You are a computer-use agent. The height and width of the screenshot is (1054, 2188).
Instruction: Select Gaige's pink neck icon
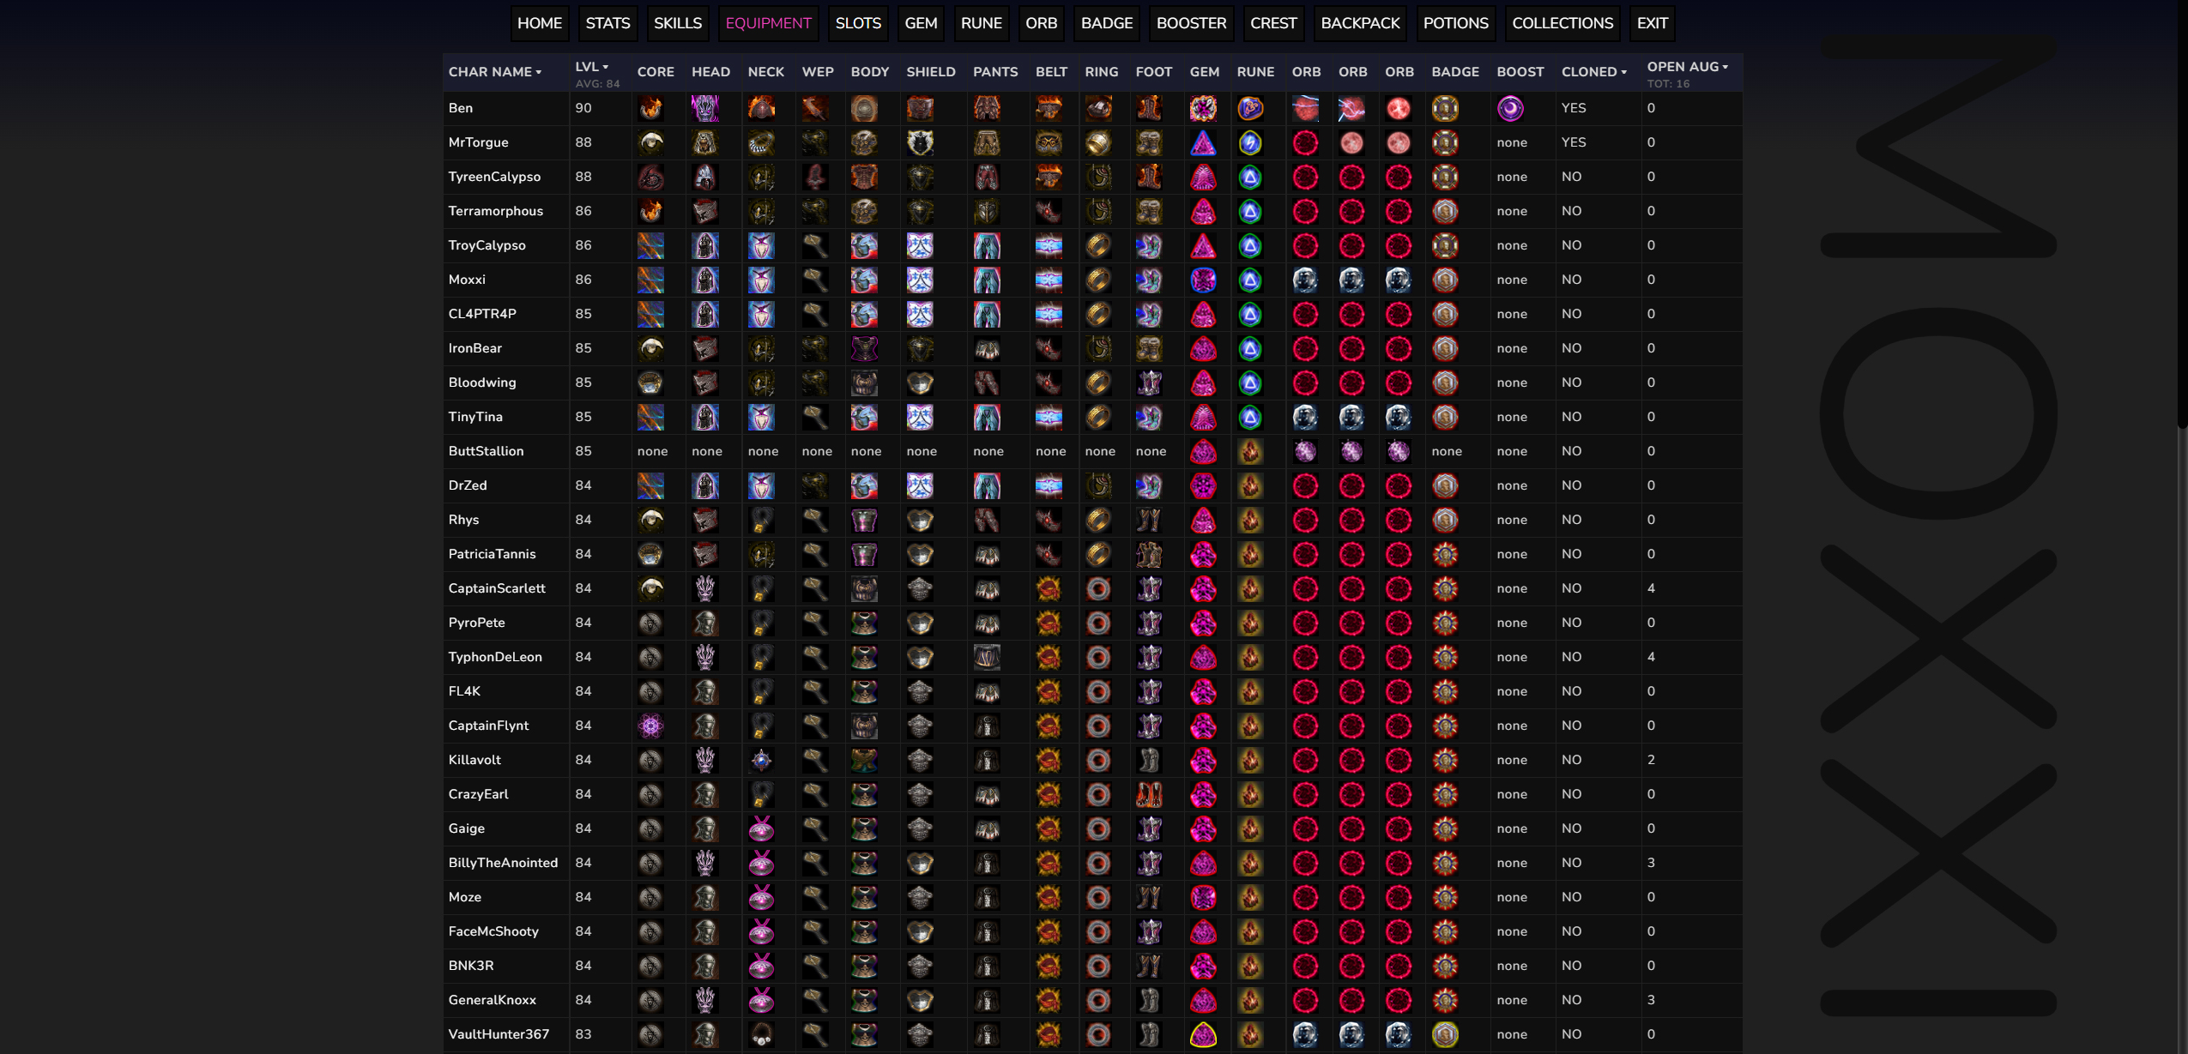761,828
